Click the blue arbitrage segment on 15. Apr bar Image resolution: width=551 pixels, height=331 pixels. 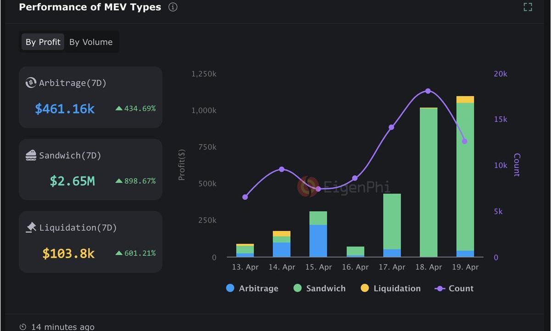318,241
